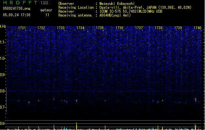Click the 1731 time marker
Screen dimensions: 205x130
[x=22, y=28]
